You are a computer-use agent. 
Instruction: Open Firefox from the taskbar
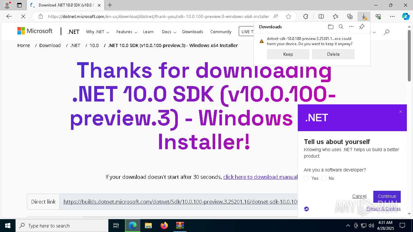pyautogui.click(x=164, y=226)
